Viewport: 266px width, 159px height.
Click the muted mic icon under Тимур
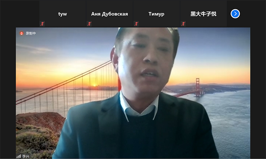tap(136, 24)
